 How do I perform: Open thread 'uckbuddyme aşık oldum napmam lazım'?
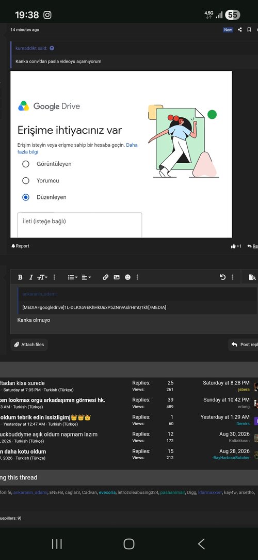(x=49, y=434)
